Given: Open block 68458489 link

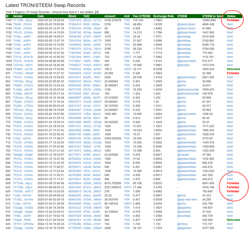Looking at the screenshot, I should click(75, 204).
